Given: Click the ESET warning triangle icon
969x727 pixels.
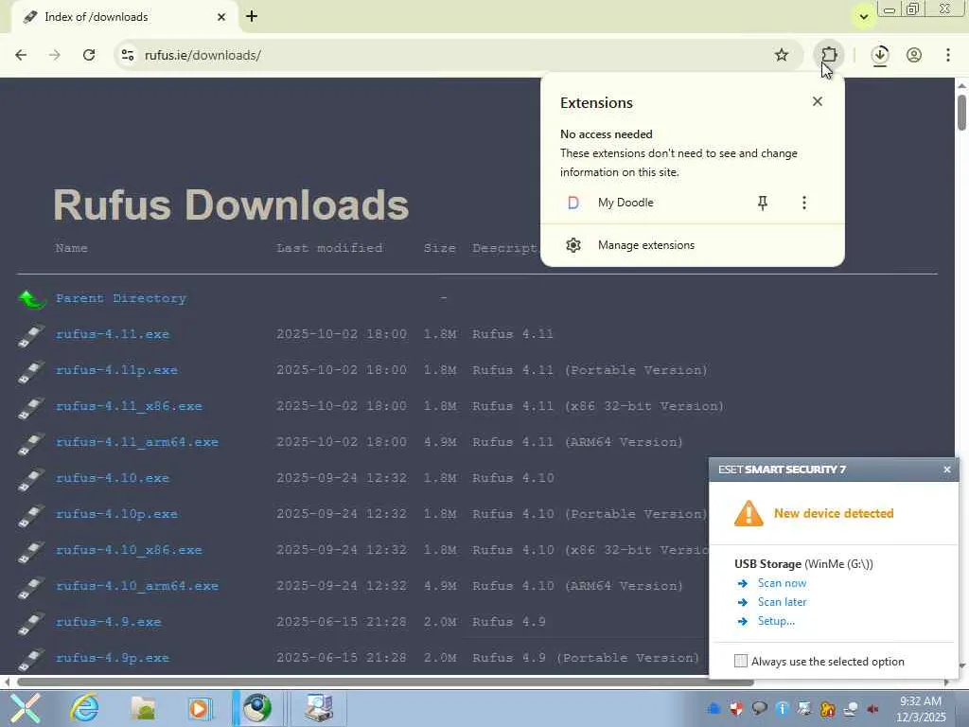Looking at the screenshot, I should pyautogui.click(x=749, y=513).
